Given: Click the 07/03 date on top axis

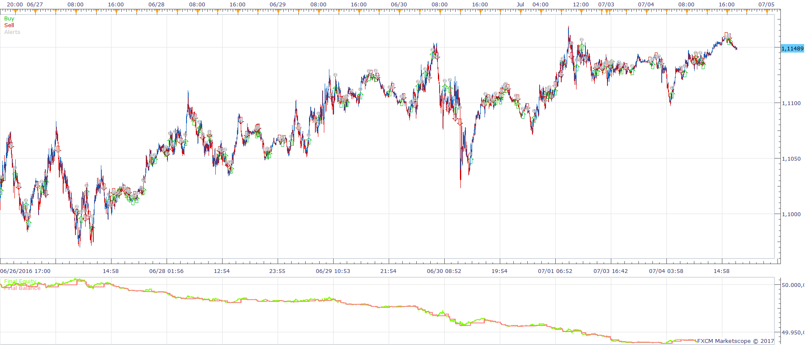Looking at the screenshot, I should [x=606, y=5].
